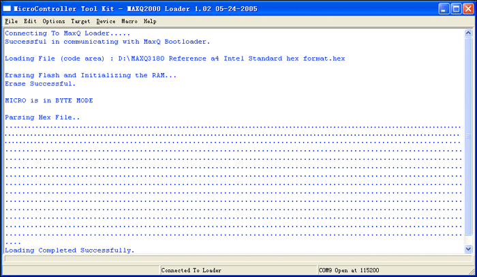Image resolution: width=477 pixels, height=277 pixels.
Task: Open the Device menu
Action: 106,21
